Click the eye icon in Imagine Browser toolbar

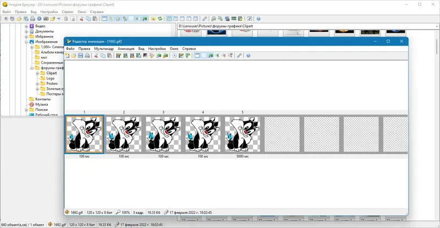coord(6,19)
